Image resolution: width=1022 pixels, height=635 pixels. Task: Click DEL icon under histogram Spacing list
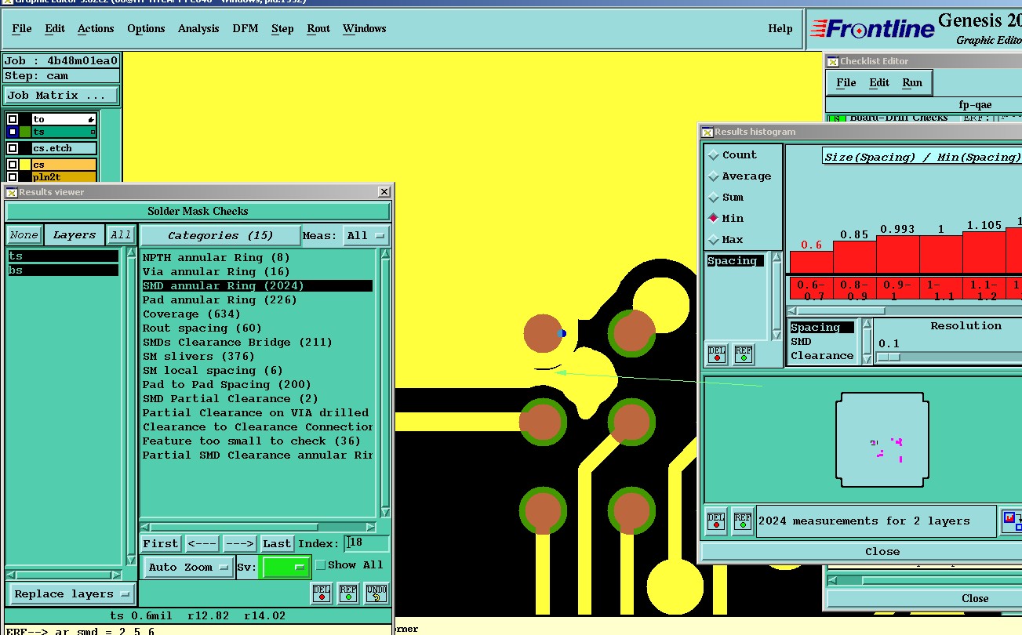pyautogui.click(x=717, y=354)
